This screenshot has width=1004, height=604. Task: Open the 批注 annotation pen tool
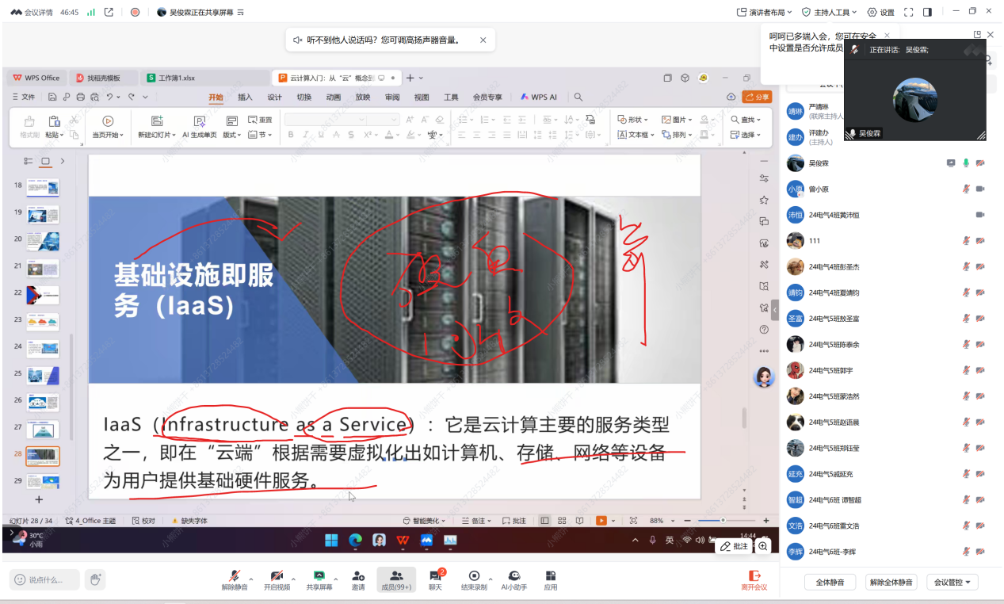734,545
